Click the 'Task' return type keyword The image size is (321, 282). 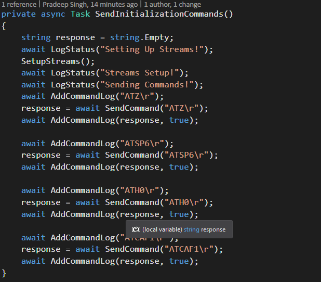[x=80, y=14]
